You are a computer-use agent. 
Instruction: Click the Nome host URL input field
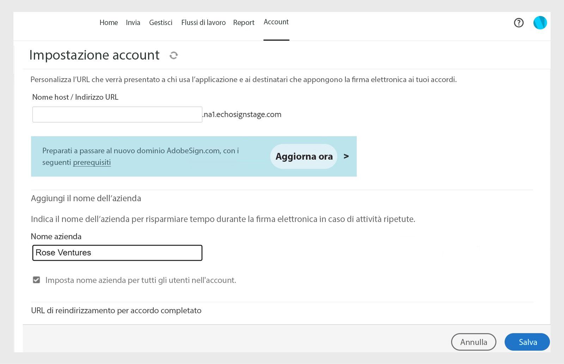click(x=117, y=114)
